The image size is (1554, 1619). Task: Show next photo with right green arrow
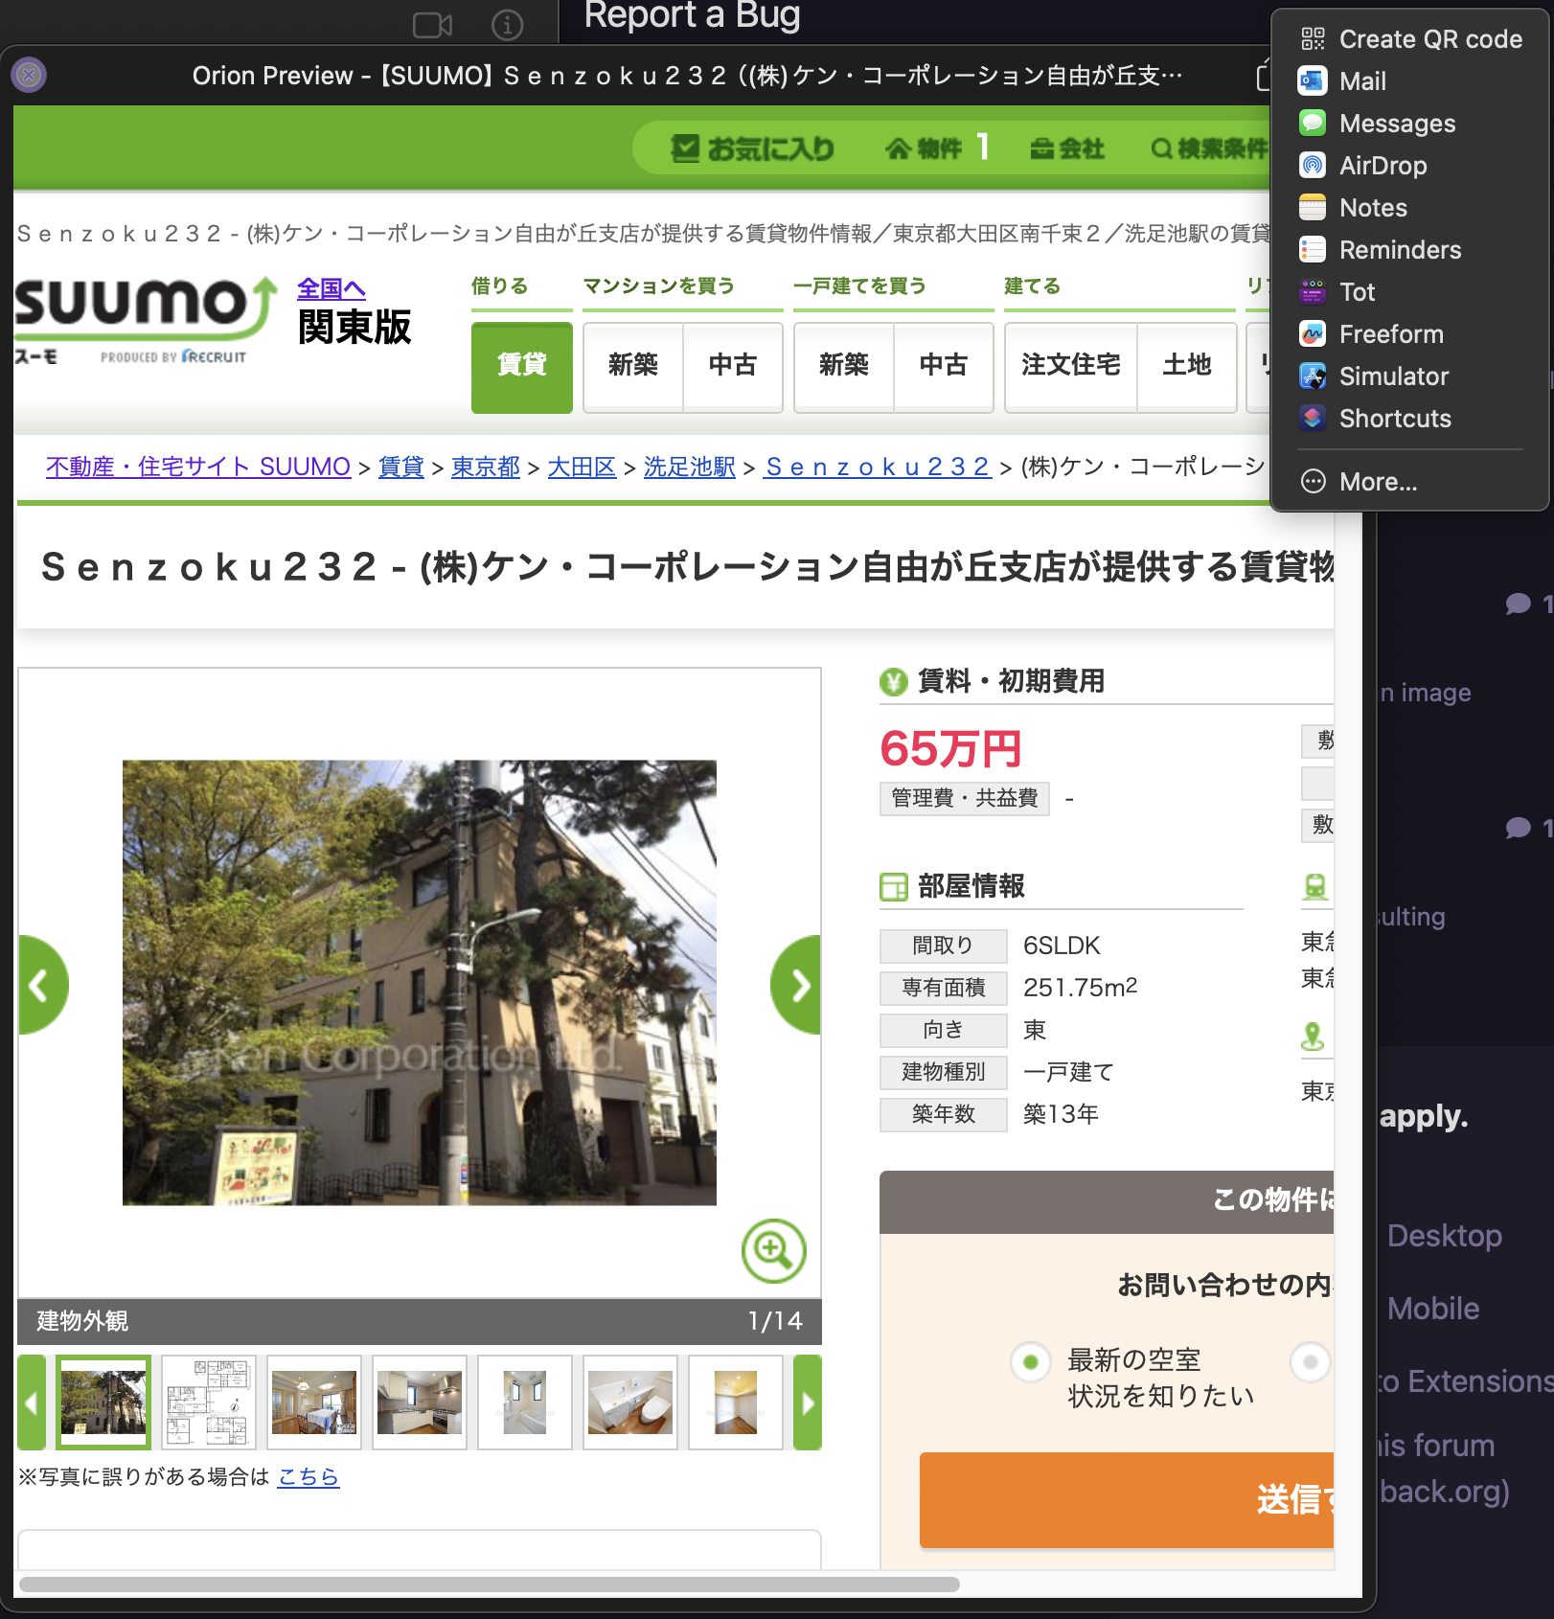[797, 985]
